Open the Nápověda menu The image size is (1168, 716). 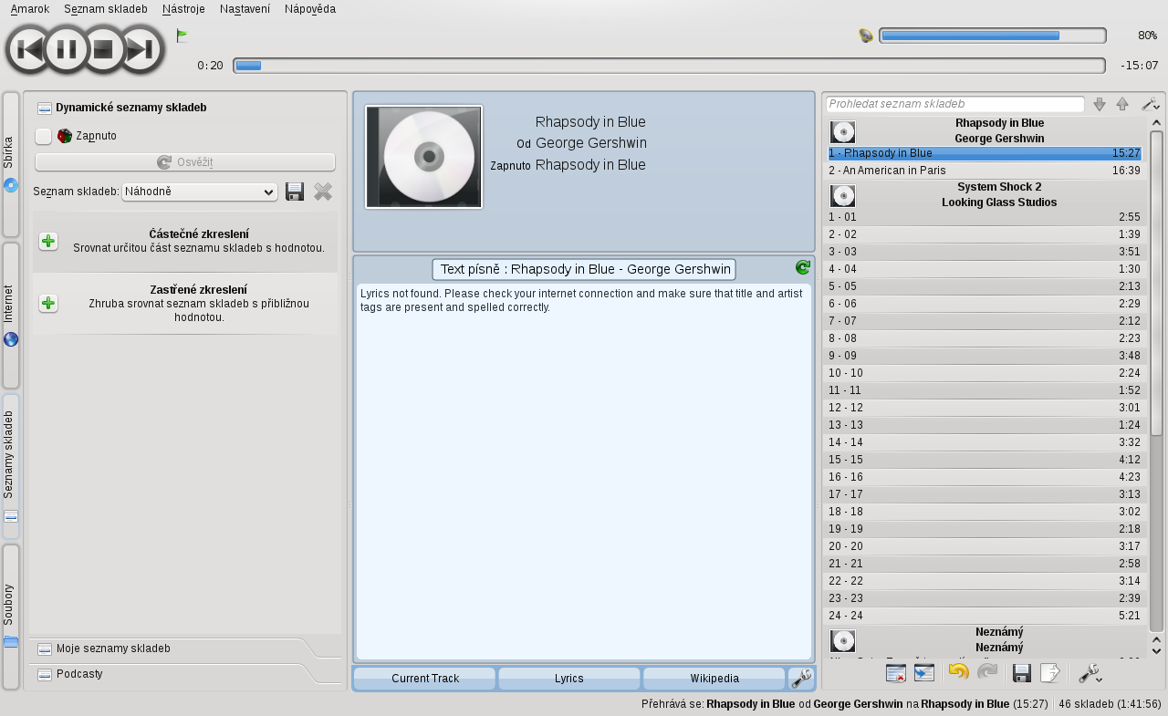(x=310, y=8)
